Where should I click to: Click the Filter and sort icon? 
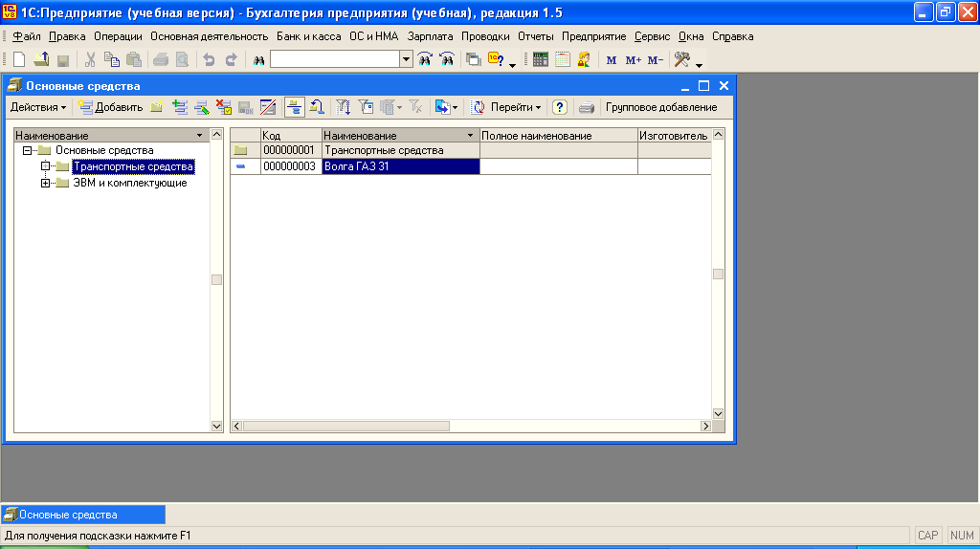(344, 107)
